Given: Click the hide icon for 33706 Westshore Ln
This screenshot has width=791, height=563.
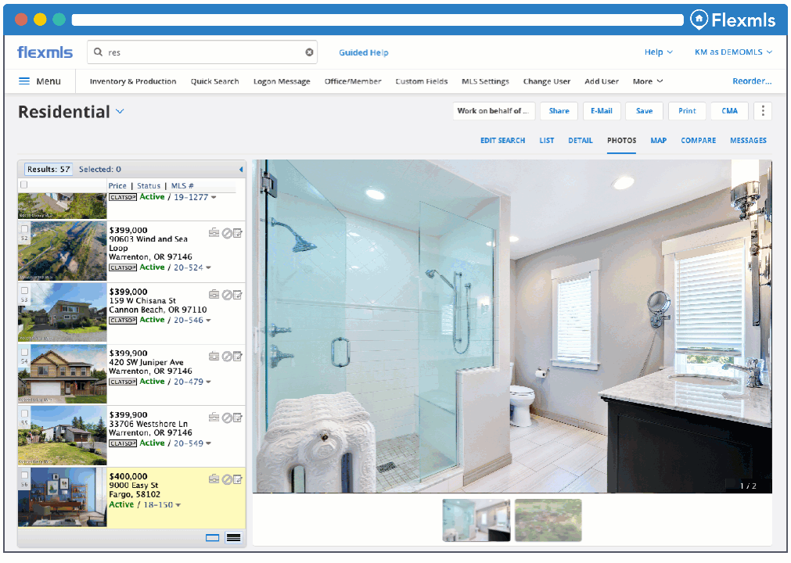Looking at the screenshot, I should pyautogui.click(x=227, y=418).
